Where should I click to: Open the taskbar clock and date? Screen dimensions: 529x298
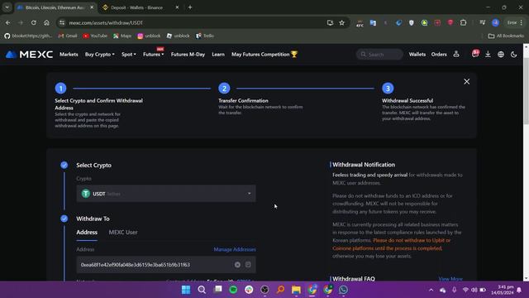tap(502, 290)
